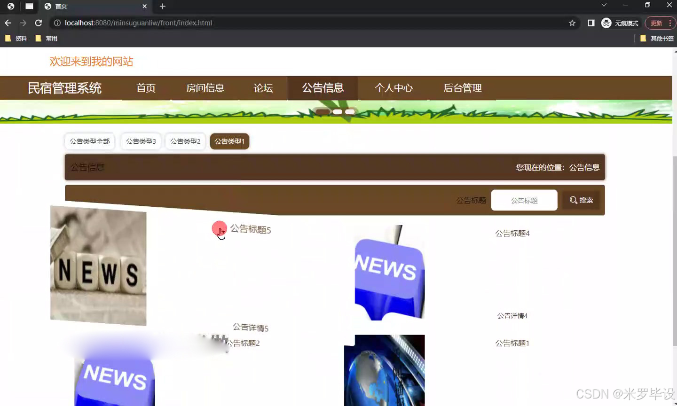677x406 pixels.
Task: Select the 公告类型全部 filter
Action: tap(89, 141)
